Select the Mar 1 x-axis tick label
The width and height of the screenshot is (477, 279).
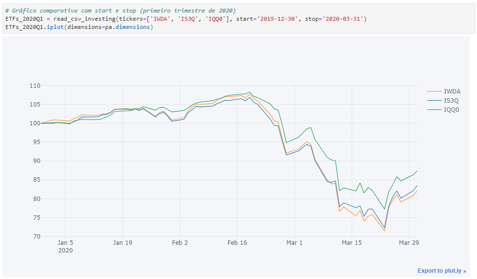pyautogui.click(x=294, y=243)
